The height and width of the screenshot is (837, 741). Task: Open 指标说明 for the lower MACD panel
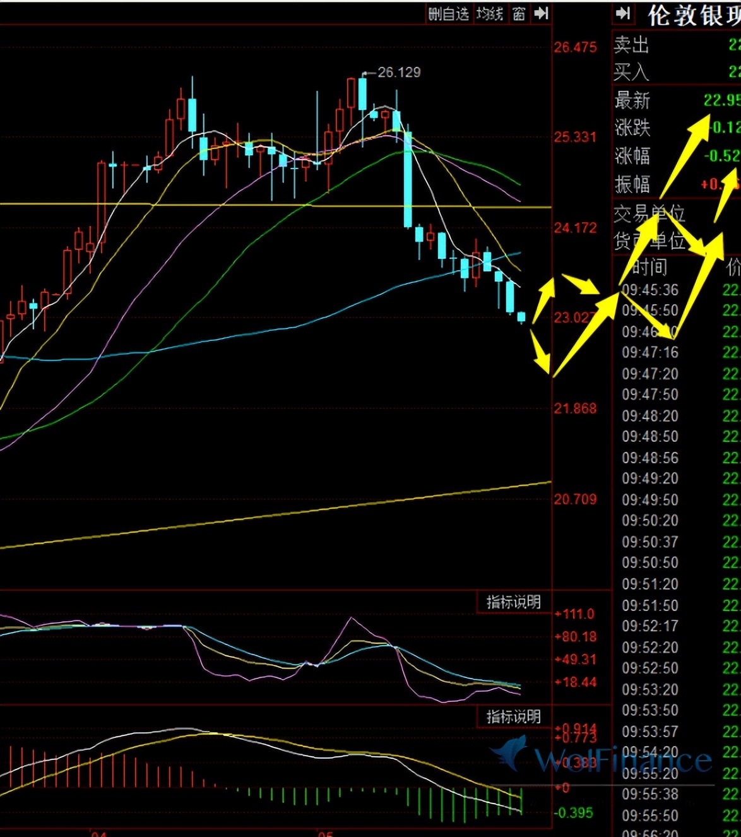513,716
